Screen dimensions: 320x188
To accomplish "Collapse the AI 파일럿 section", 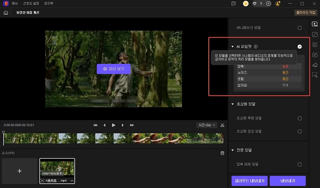I will (233, 47).
